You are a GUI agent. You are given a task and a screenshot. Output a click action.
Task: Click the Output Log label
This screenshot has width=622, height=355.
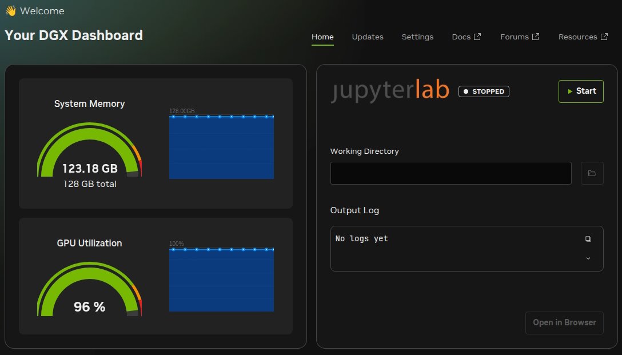(354, 210)
